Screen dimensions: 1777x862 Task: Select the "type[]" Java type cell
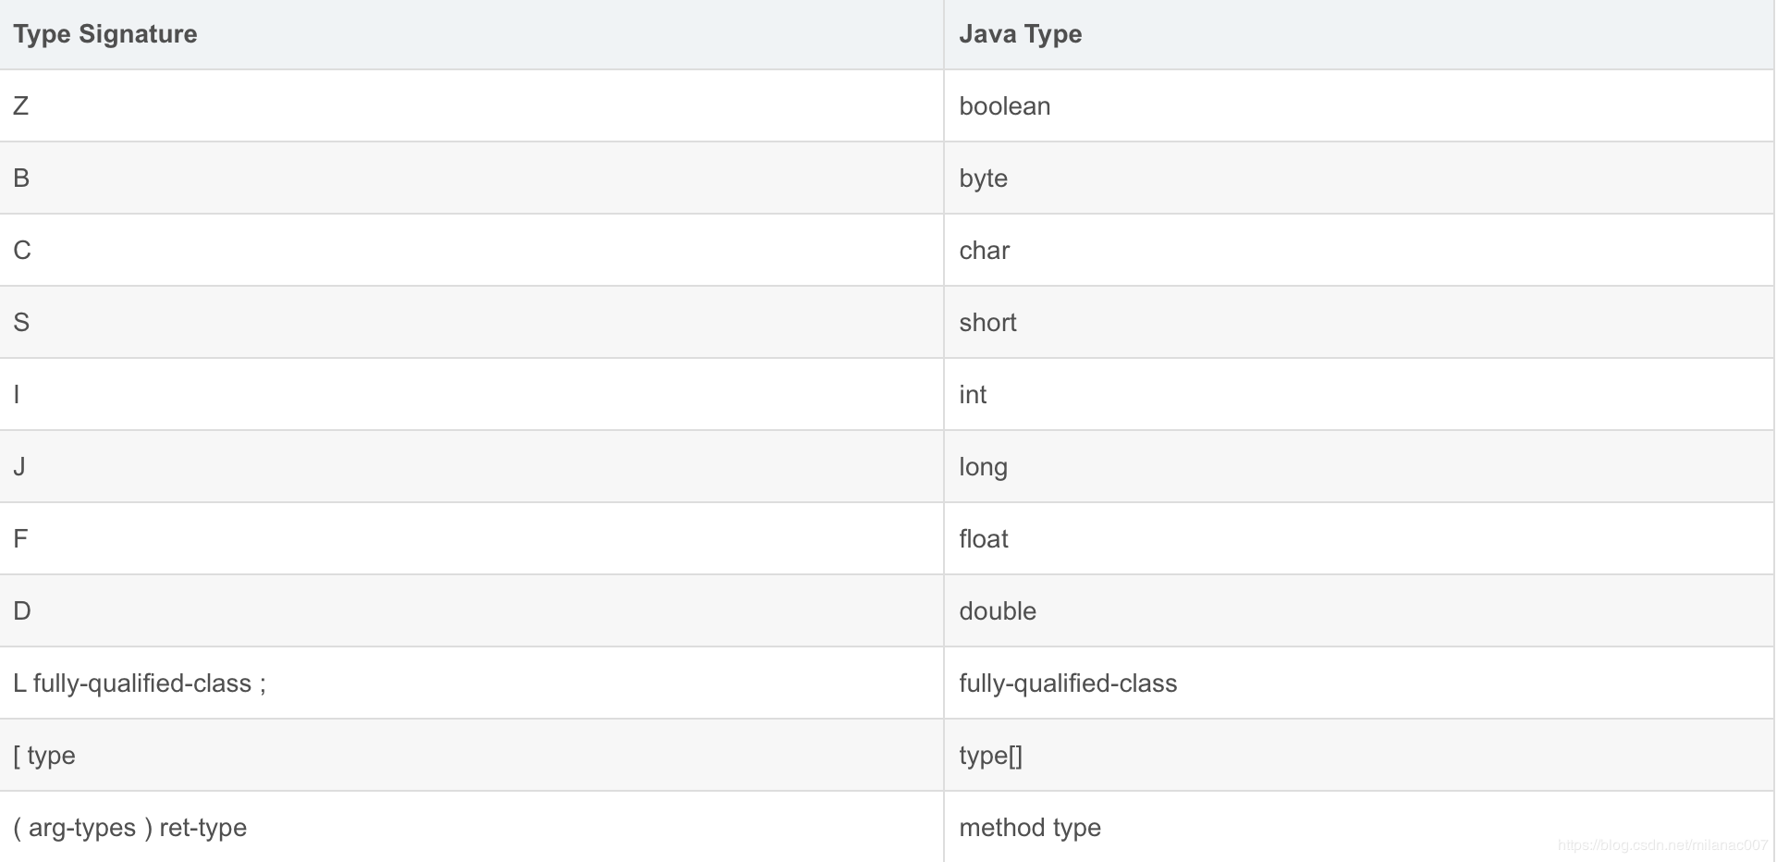pyautogui.click(x=990, y=756)
